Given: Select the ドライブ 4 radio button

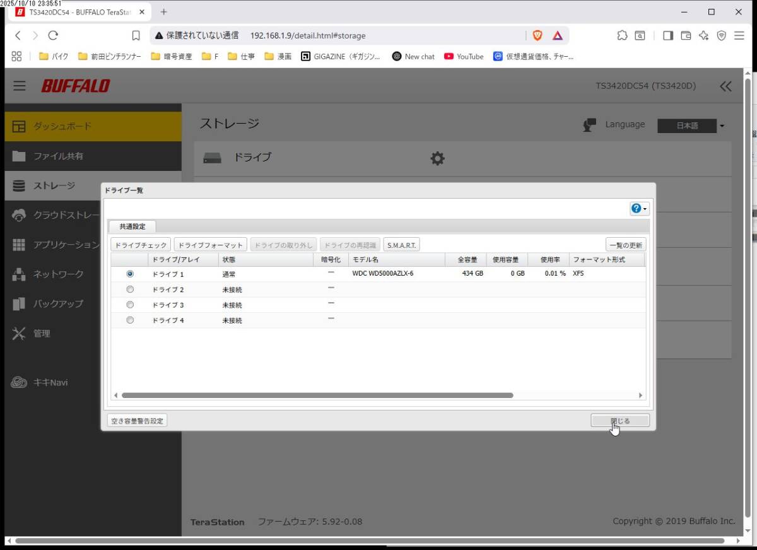Looking at the screenshot, I should (x=130, y=320).
